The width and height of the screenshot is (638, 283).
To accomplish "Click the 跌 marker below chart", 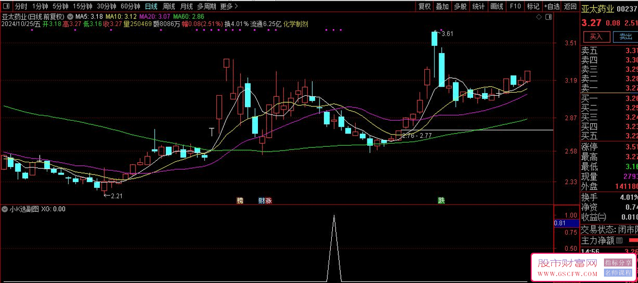I will (441, 200).
